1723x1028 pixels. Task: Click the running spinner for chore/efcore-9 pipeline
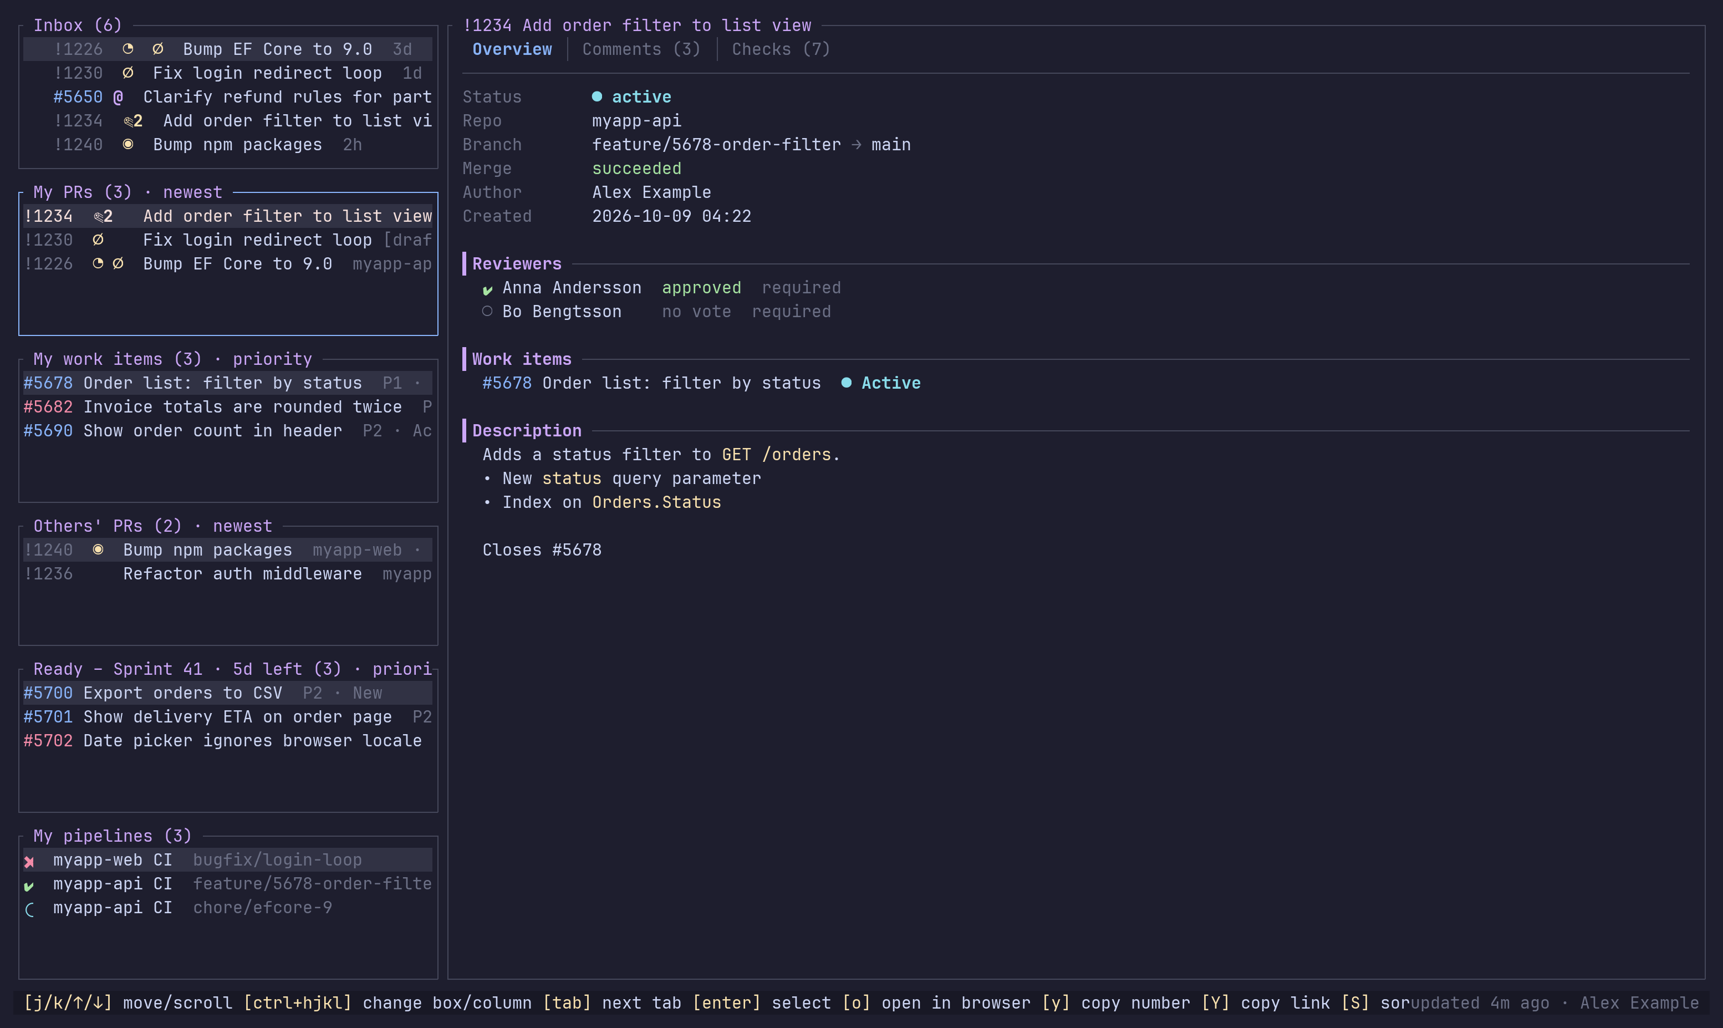point(29,909)
